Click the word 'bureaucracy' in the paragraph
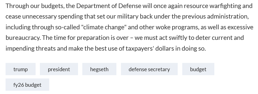The width and height of the screenshot is (258, 94). 22,38
